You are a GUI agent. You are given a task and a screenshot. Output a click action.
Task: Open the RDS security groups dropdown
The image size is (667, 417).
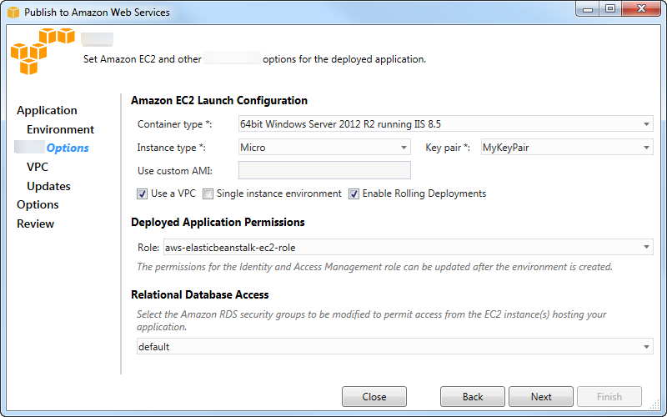click(394, 346)
